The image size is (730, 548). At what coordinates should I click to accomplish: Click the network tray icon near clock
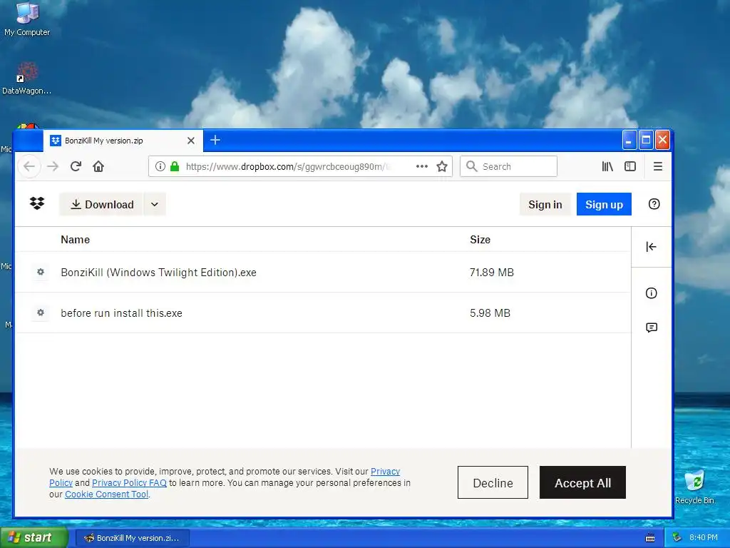(677, 537)
